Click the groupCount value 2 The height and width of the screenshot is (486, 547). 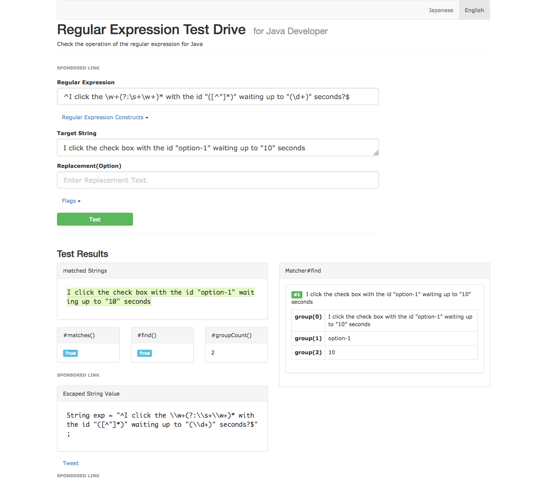point(213,353)
